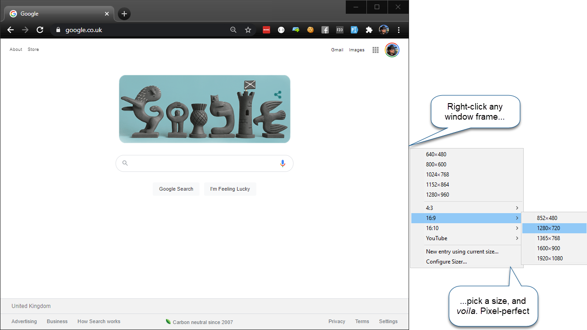Click the Google Search button
The width and height of the screenshot is (587, 330).
[176, 189]
